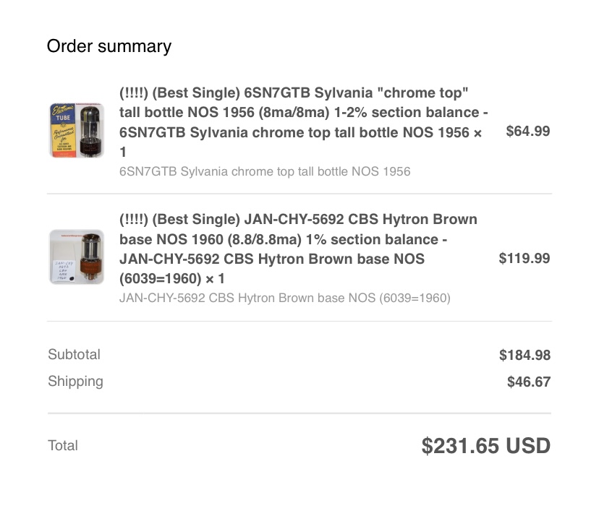Click the $64.99 item price
The image size is (599, 516).
tap(528, 131)
